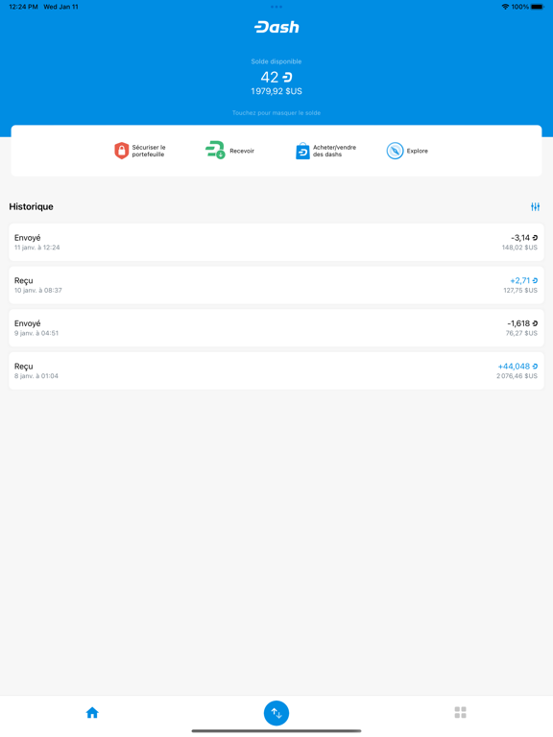The height and width of the screenshot is (737, 553).
Task: Tap 'Touchez pour masquer le solde'
Action: coord(276,113)
